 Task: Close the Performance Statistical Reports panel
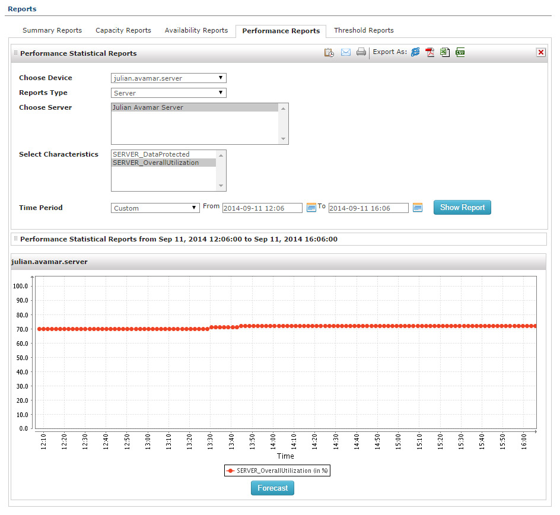540,52
